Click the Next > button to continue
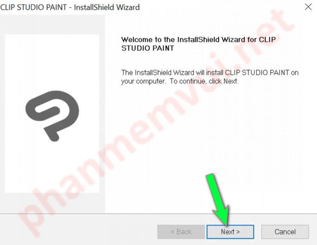This screenshot has width=317, height=245. click(230, 231)
